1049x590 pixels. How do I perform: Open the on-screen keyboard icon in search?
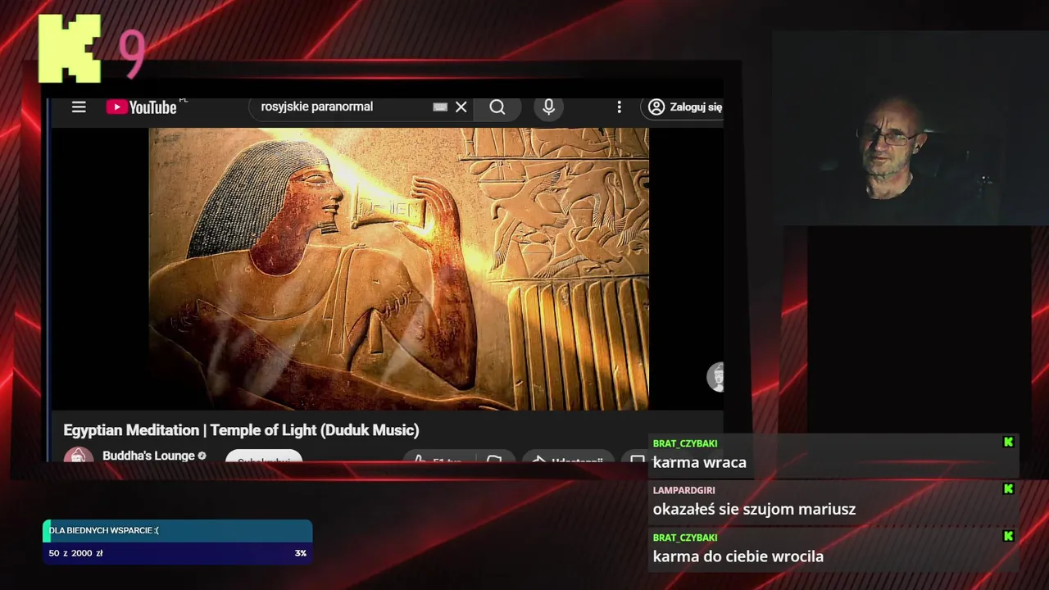(x=440, y=107)
